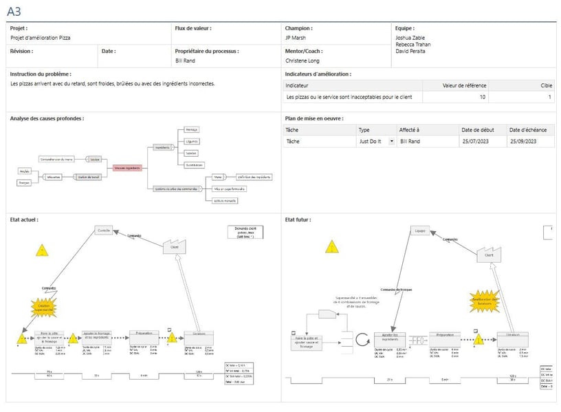Click the Client factory icon in Etat futur
This screenshot has height=412, width=561.
coord(489,254)
